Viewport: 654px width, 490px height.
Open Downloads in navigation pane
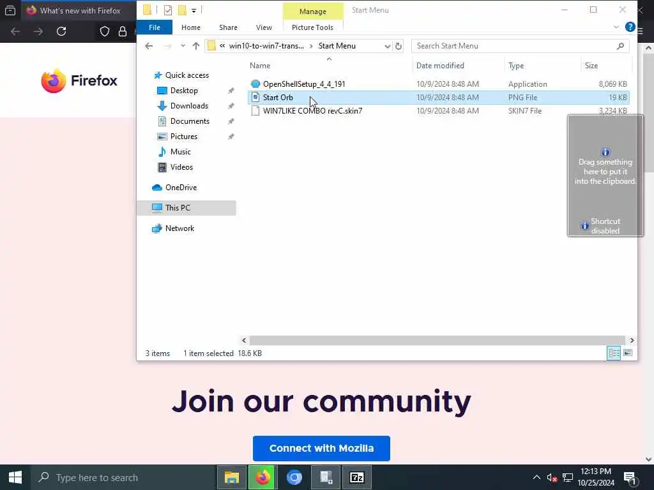pyautogui.click(x=189, y=106)
